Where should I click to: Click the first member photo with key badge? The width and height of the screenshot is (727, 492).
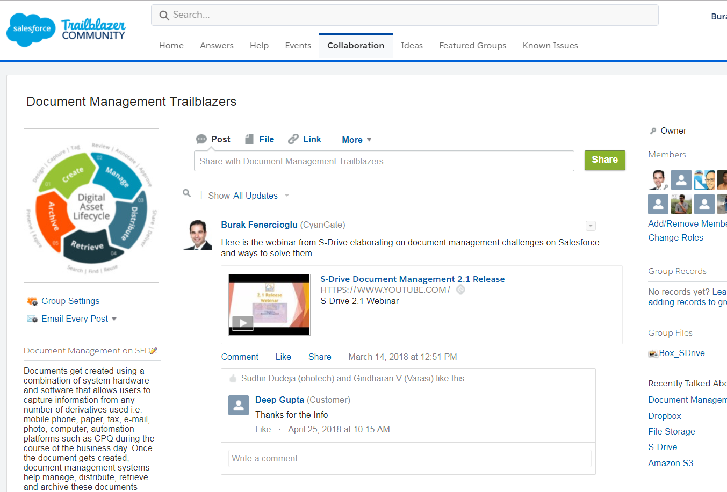658,180
